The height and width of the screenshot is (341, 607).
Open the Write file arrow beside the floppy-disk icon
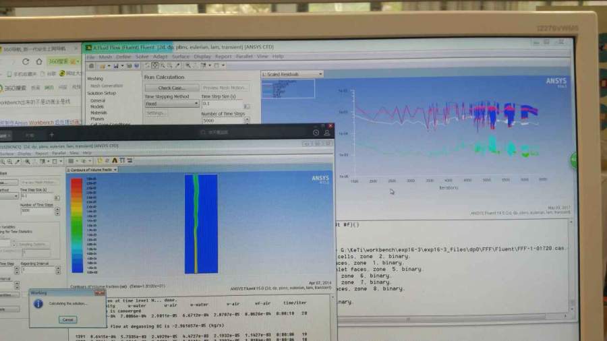coord(122,66)
